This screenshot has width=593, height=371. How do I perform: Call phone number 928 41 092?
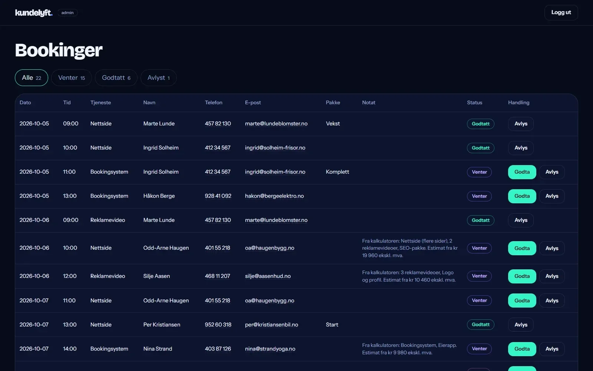coord(218,196)
